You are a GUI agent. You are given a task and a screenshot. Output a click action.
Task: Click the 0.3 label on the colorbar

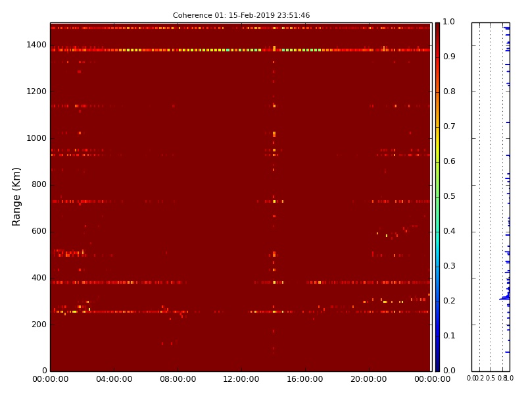coord(449,266)
